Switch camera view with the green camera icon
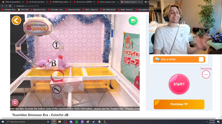This screenshot has height=124, width=222. point(133,21)
